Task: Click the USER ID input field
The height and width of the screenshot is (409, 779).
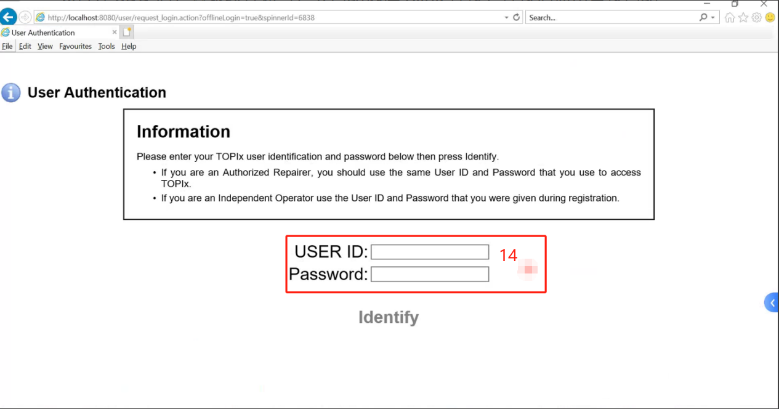Action: (x=429, y=252)
